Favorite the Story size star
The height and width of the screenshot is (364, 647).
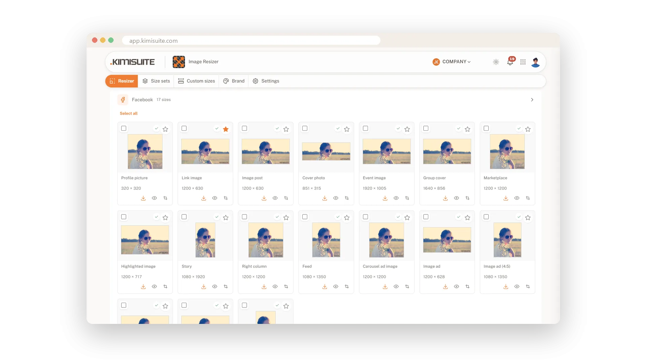tap(226, 218)
